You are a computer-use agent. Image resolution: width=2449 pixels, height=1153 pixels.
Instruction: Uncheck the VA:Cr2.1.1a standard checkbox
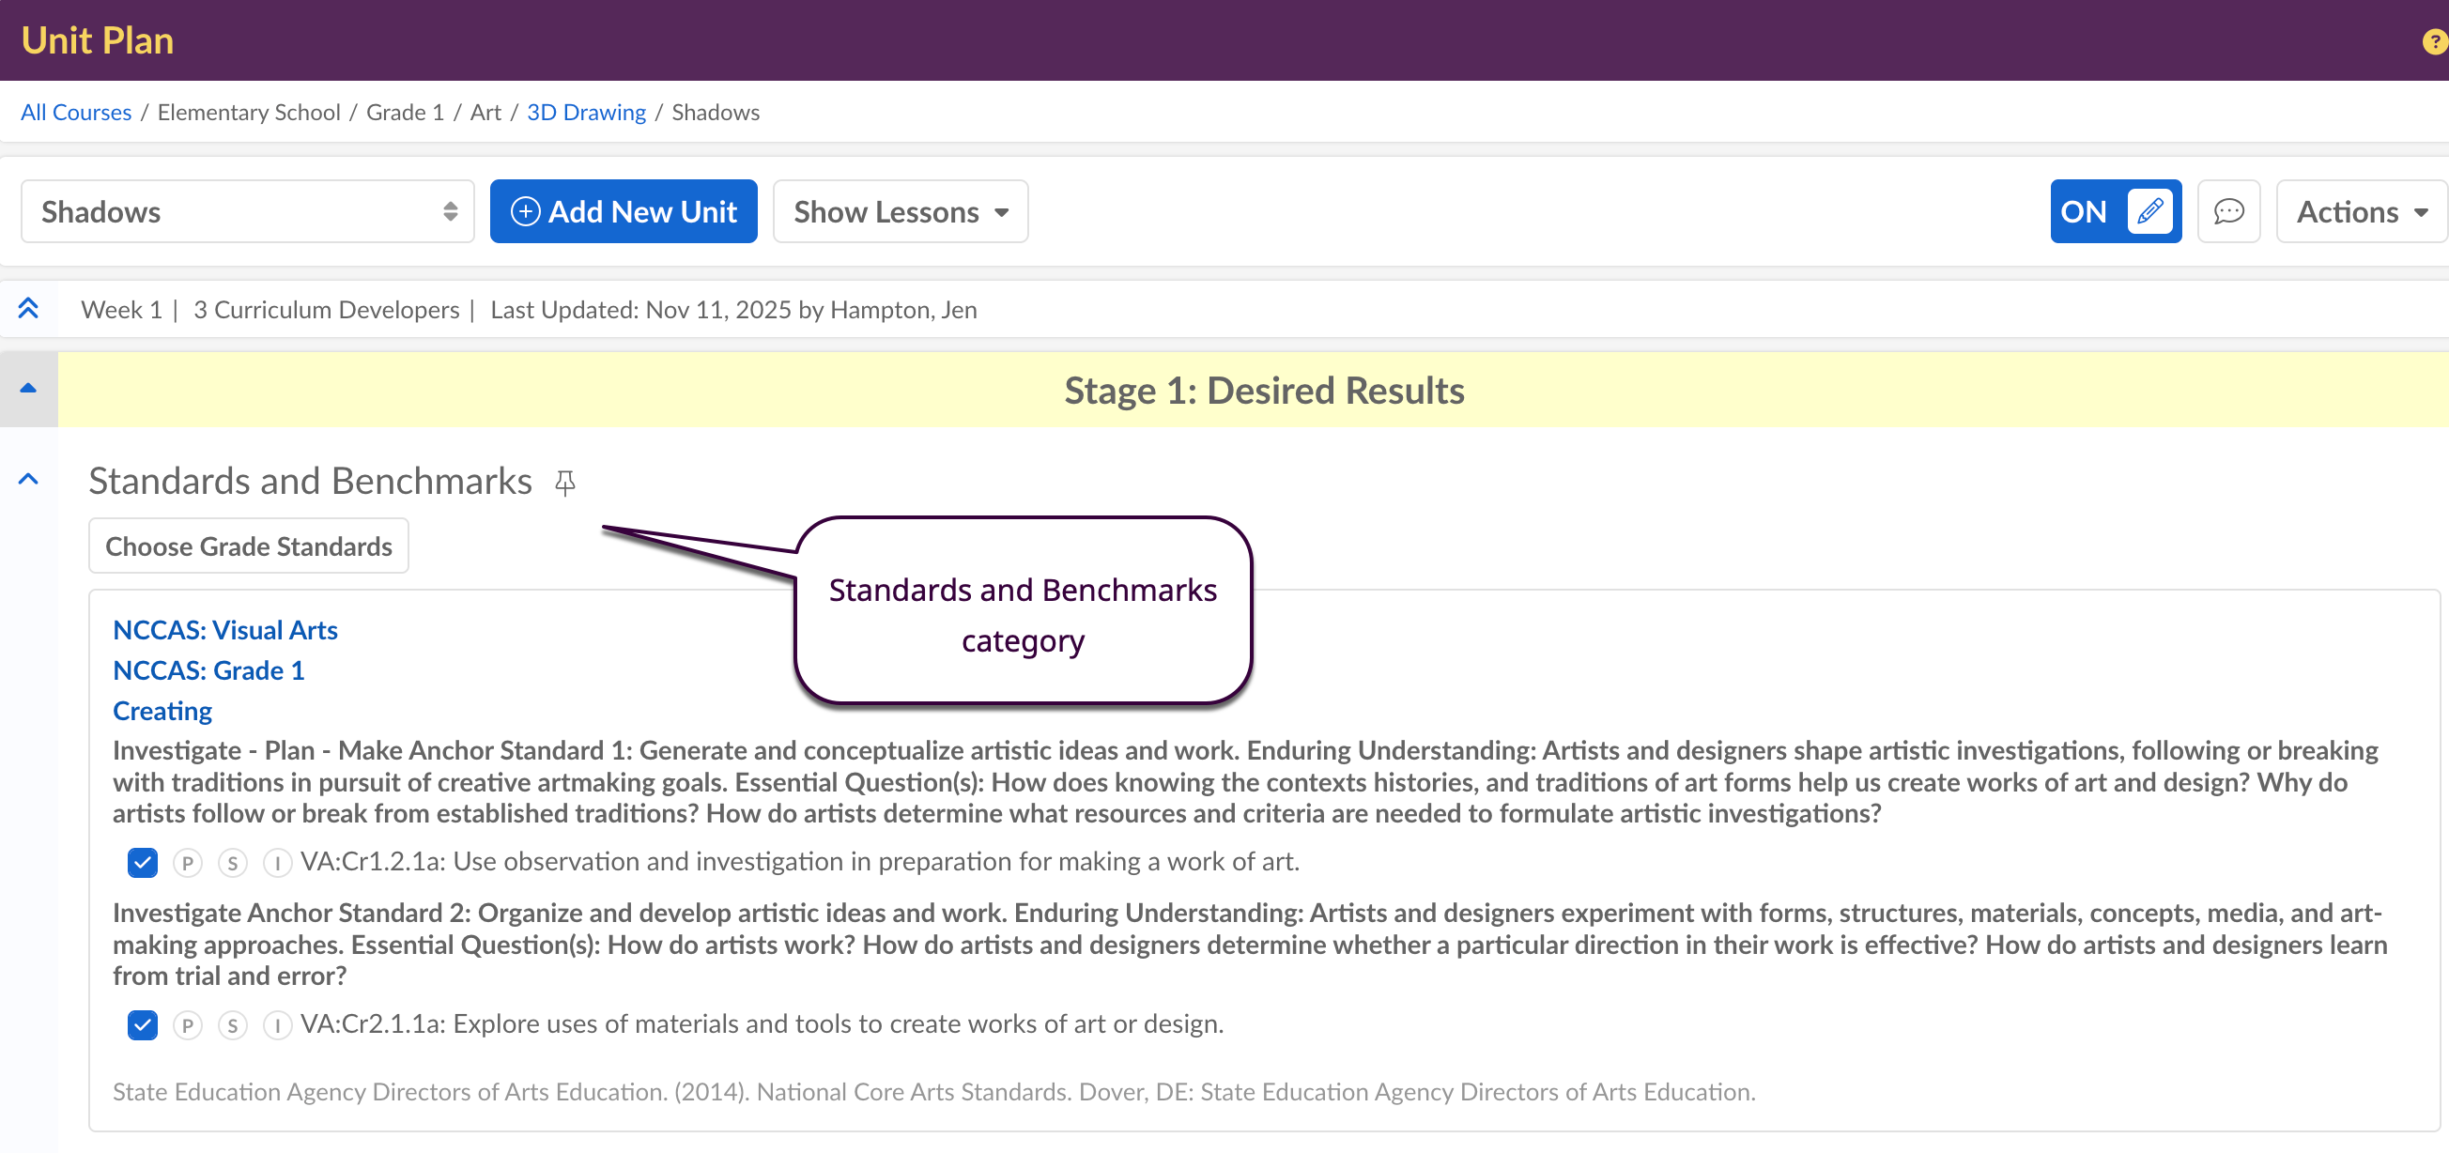pos(143,1025)
